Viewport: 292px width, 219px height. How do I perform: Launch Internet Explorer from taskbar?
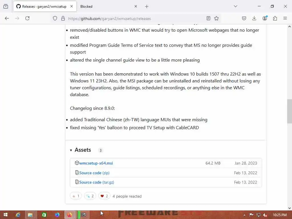(x=18, y=215)
